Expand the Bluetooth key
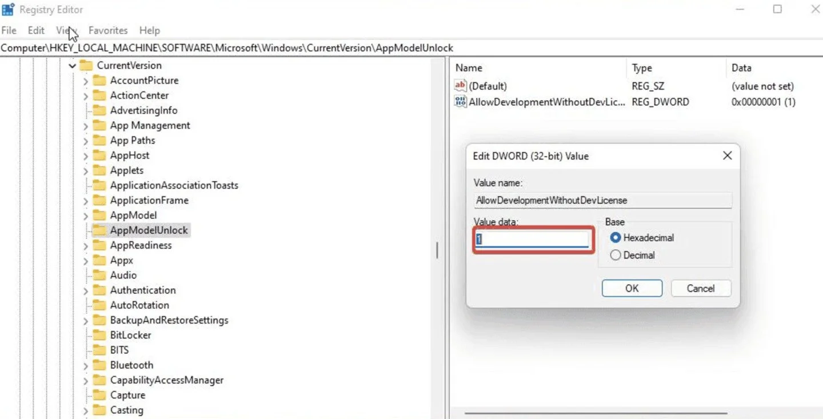823x419 pixels. [x=86, y=365]
